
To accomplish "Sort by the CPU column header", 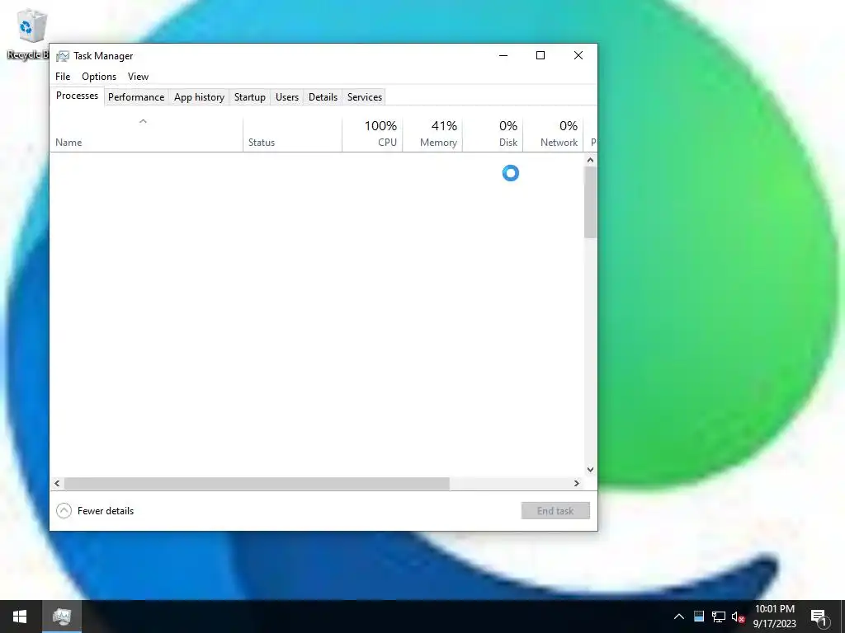I will [x=372, y=134].
